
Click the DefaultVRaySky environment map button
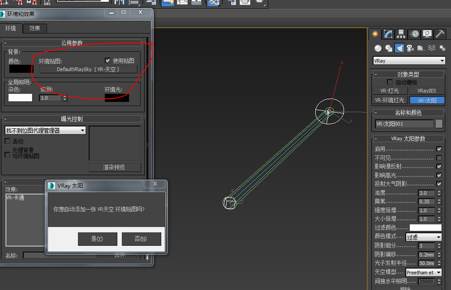88,69
